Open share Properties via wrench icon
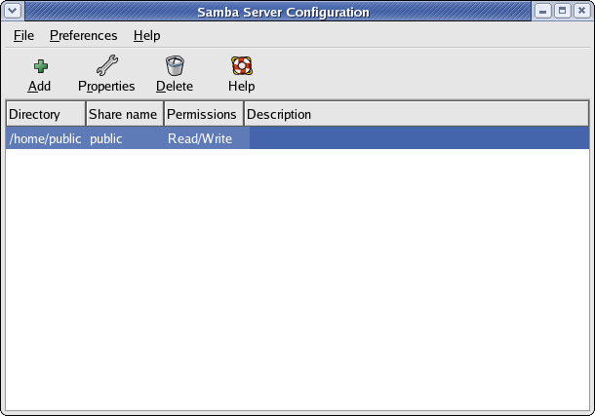 click(107, 65)
